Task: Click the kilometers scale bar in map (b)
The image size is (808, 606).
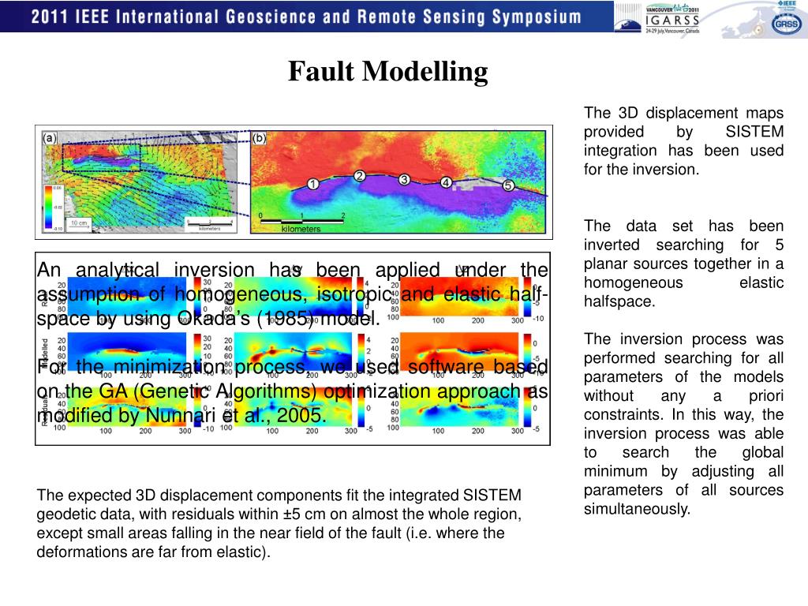Action: (x=301, y=223)
